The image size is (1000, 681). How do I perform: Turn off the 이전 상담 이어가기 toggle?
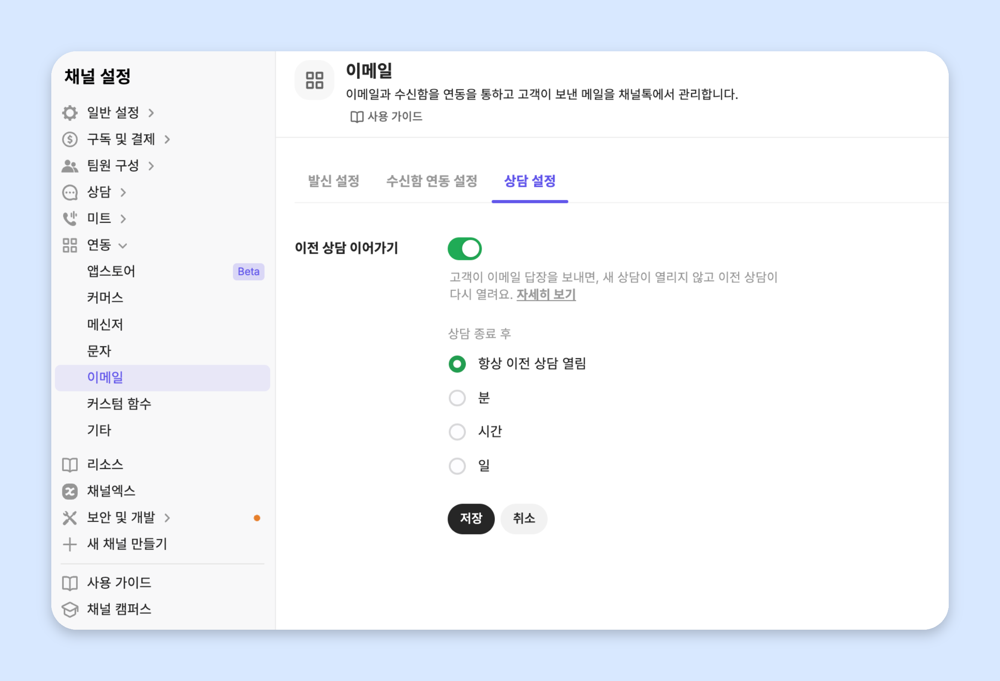click(465, 249)
